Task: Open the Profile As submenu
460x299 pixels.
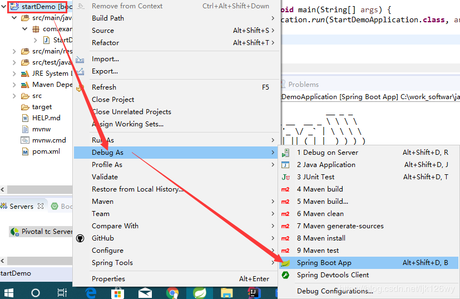Action: pos(176,165)
